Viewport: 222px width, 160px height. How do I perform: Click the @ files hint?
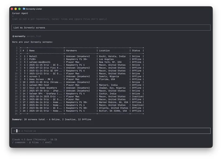point(34,142)
